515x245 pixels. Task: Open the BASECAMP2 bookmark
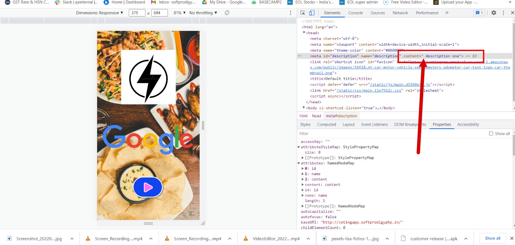tap(266, 2)
